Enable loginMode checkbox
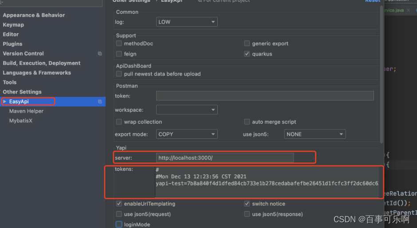417x228 pixels. point(119,224)
